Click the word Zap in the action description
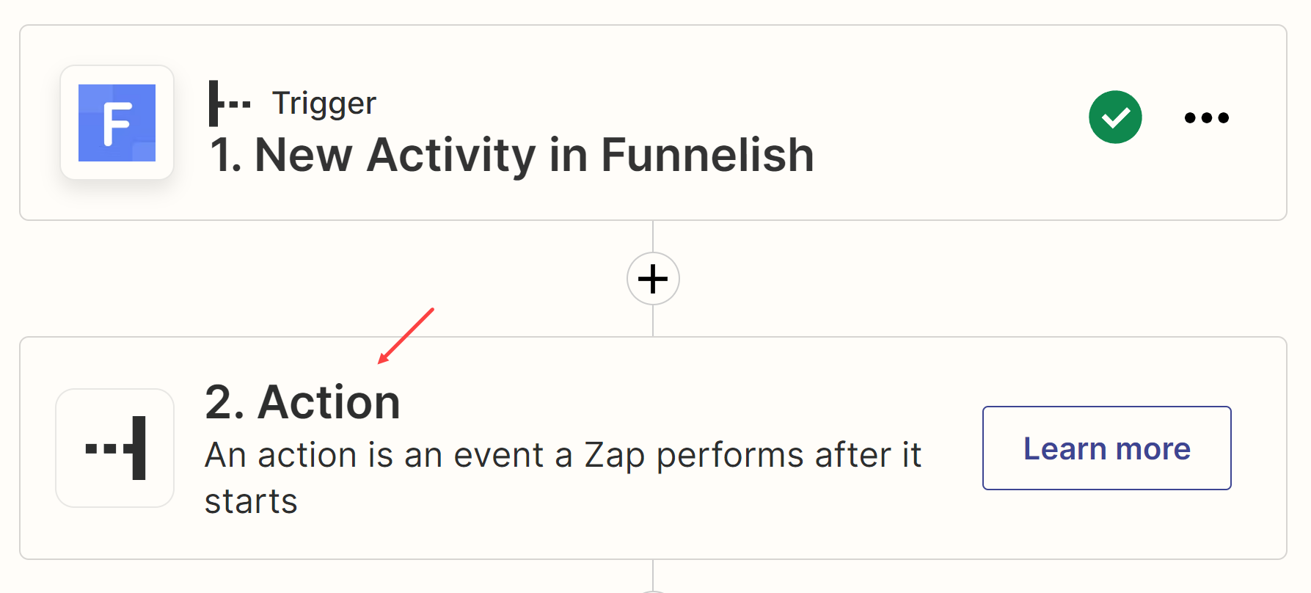This screenshot has width=1311, height=593. tap(614, 455)
